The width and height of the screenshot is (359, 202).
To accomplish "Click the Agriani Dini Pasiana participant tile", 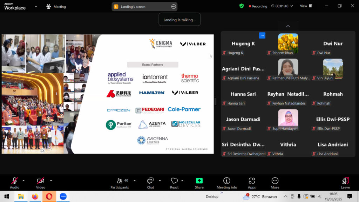I will (x=243, y=69).
